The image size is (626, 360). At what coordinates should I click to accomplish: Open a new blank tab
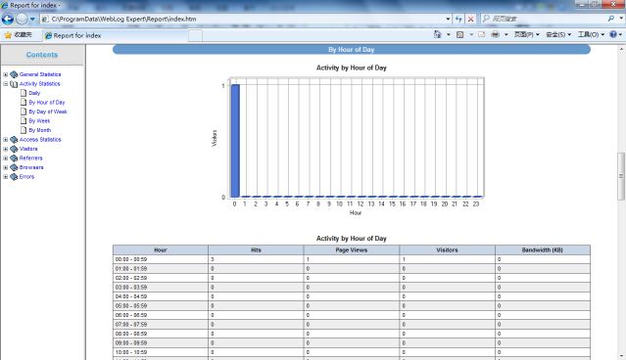point(195,36)
